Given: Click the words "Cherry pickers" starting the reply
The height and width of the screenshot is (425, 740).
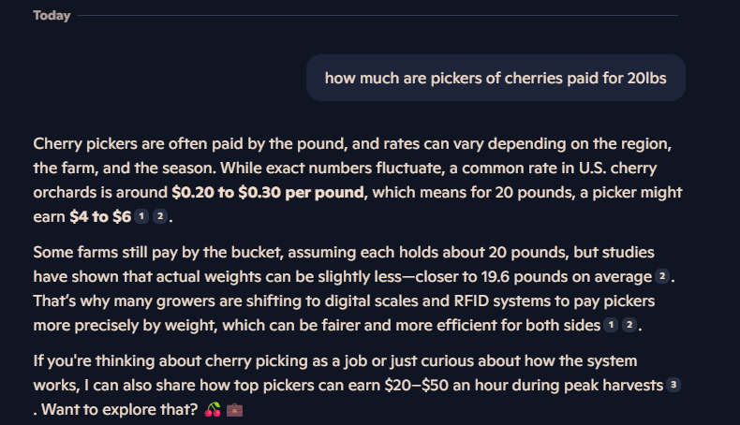Looking at the screenshot, I should point(81,144).
